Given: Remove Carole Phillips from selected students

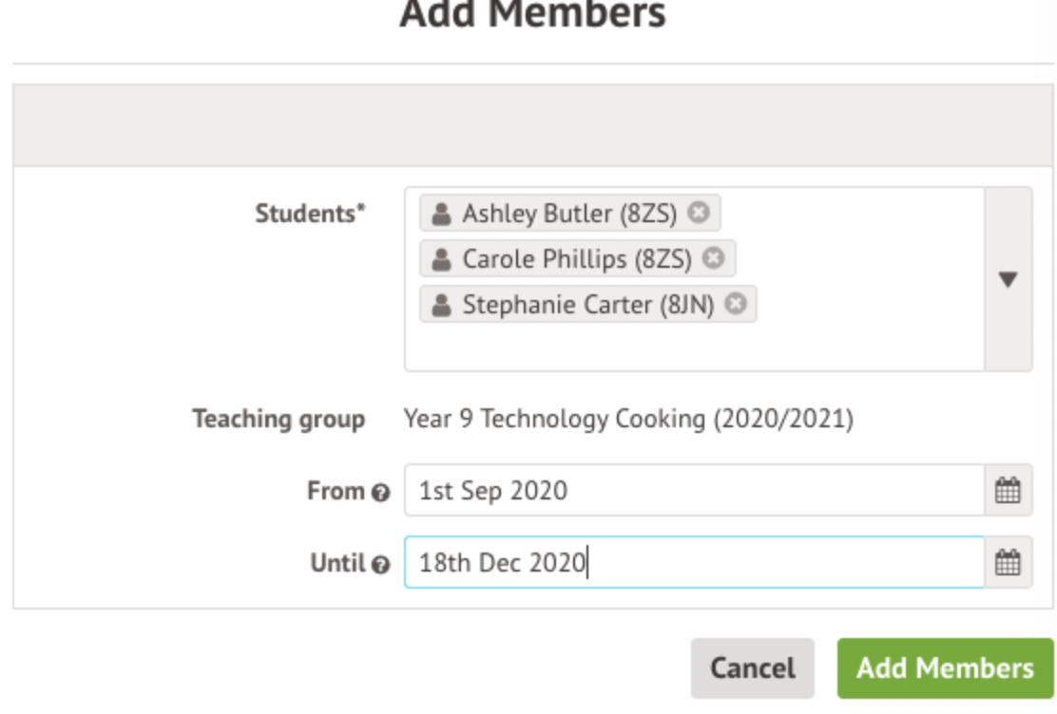Looking at the screenshot, I should [x=714, y=258].
